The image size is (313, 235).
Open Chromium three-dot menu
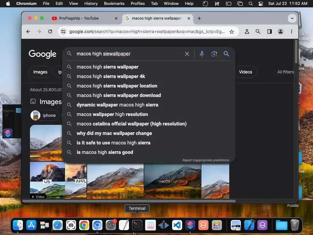click(292, 32)
